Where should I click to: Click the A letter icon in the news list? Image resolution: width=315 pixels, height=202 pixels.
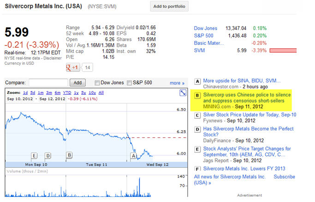(198, 81)
